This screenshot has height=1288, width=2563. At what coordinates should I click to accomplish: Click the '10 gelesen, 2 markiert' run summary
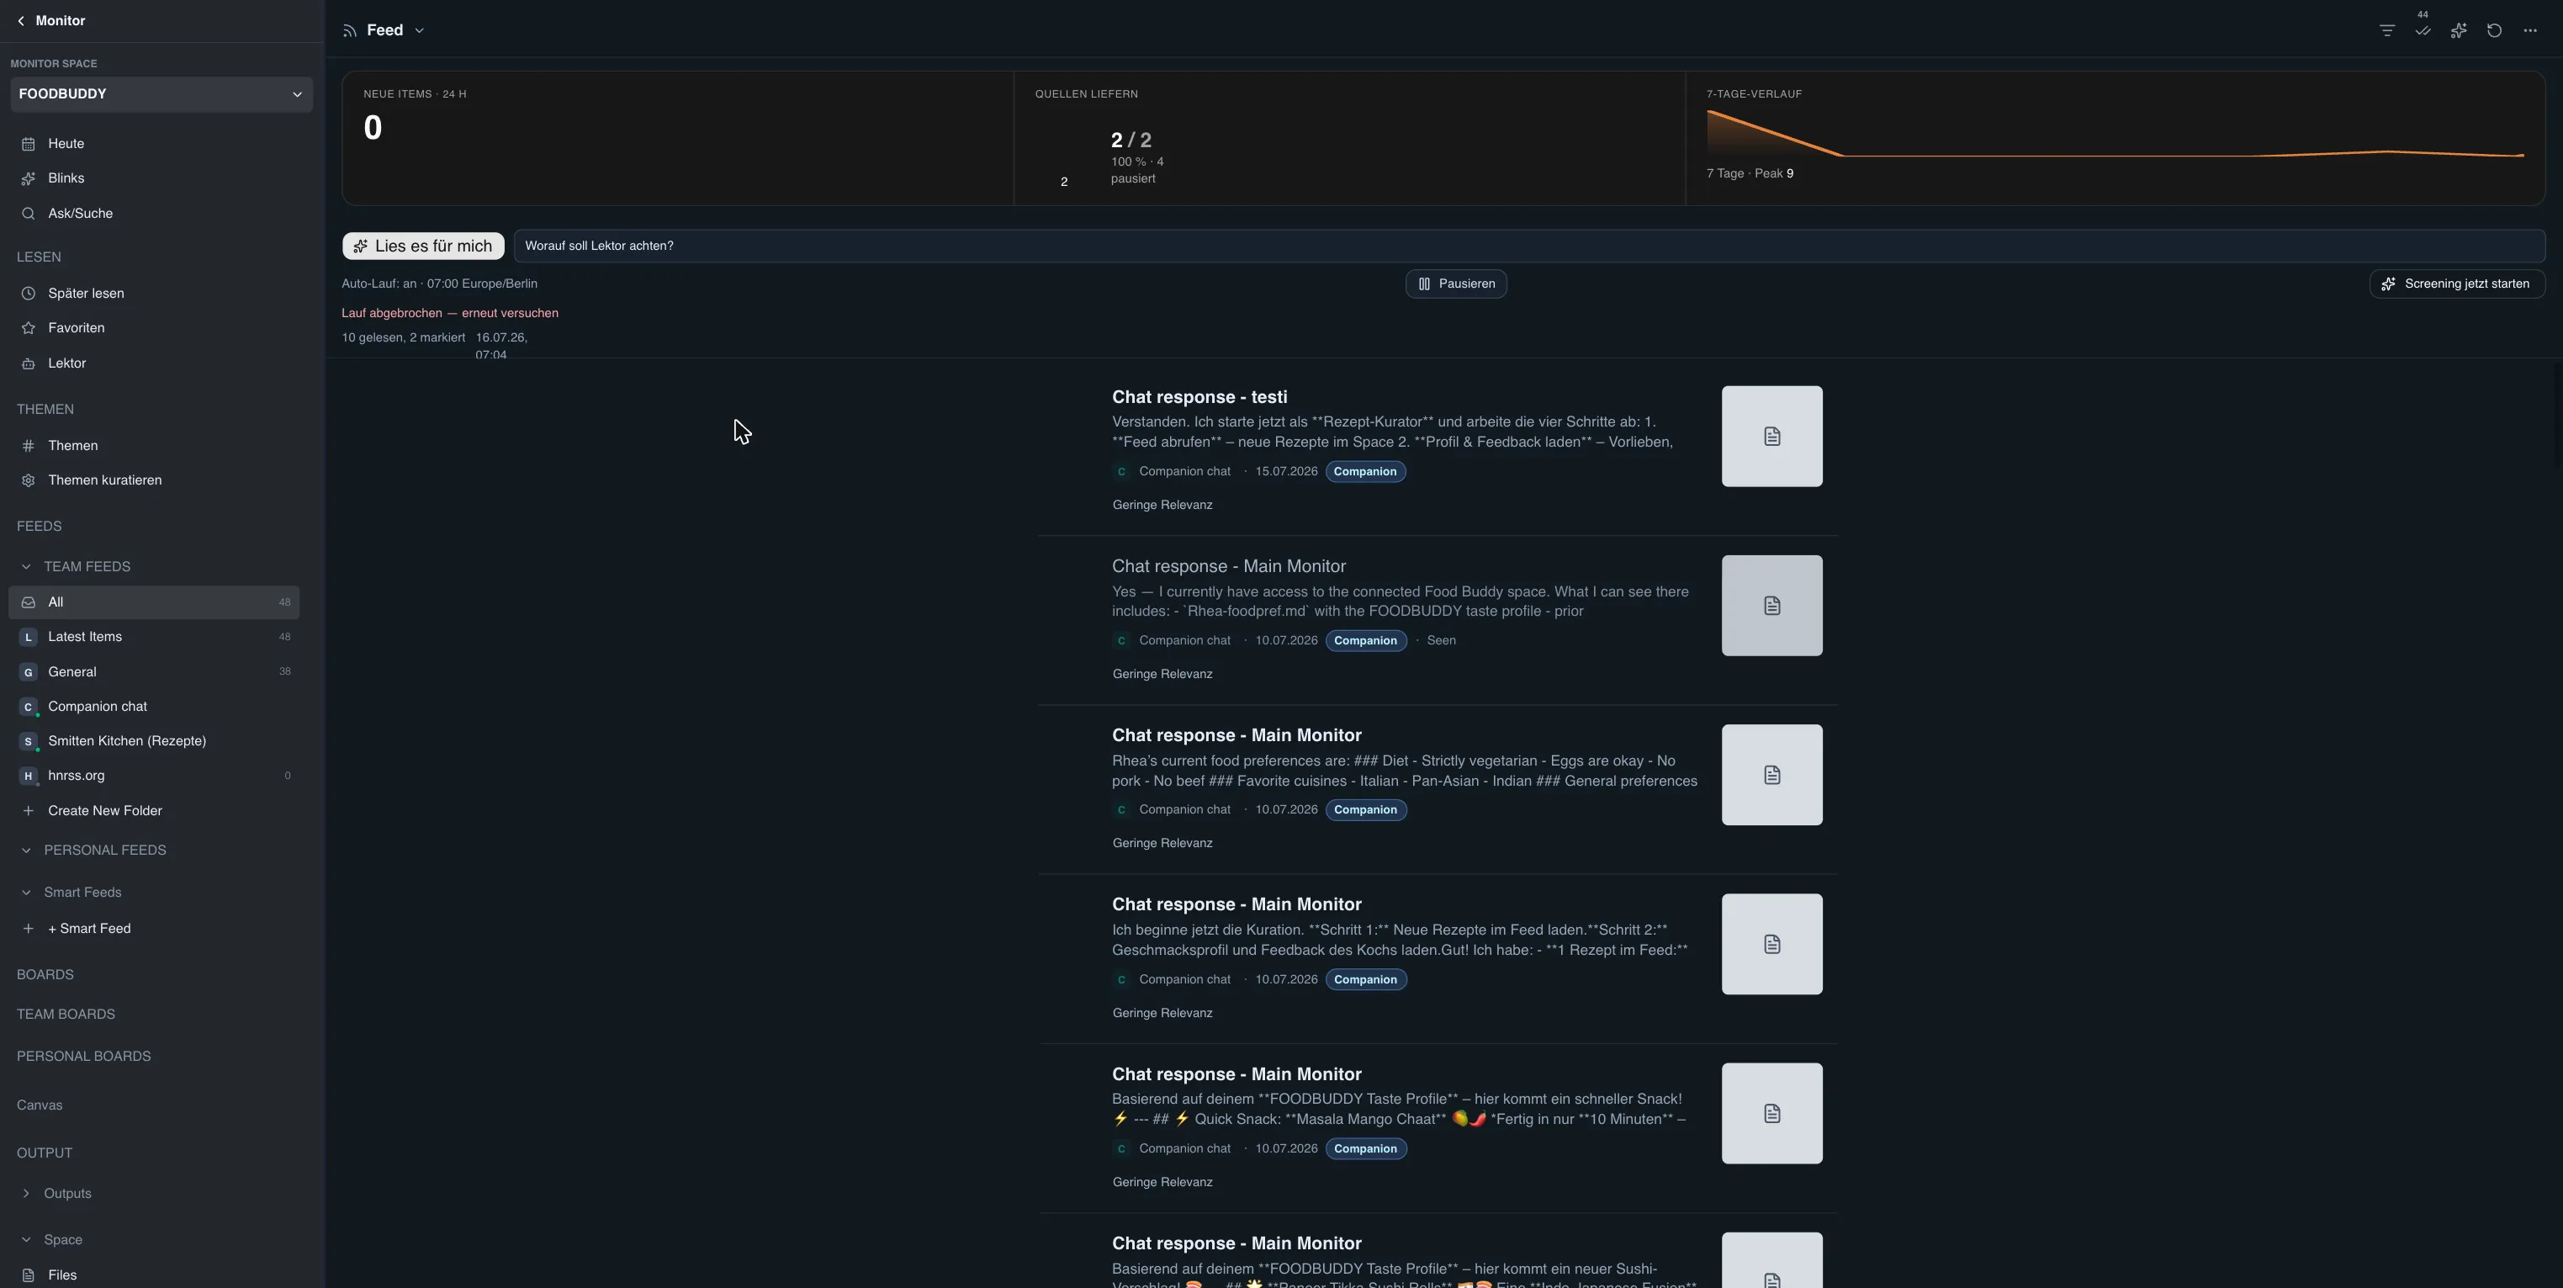pyautogui.click(x=403, y=338)
